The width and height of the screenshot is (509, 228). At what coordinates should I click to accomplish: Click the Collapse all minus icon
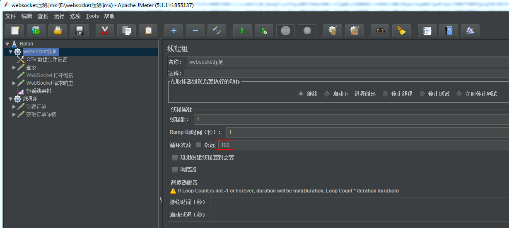pos(195,31)
